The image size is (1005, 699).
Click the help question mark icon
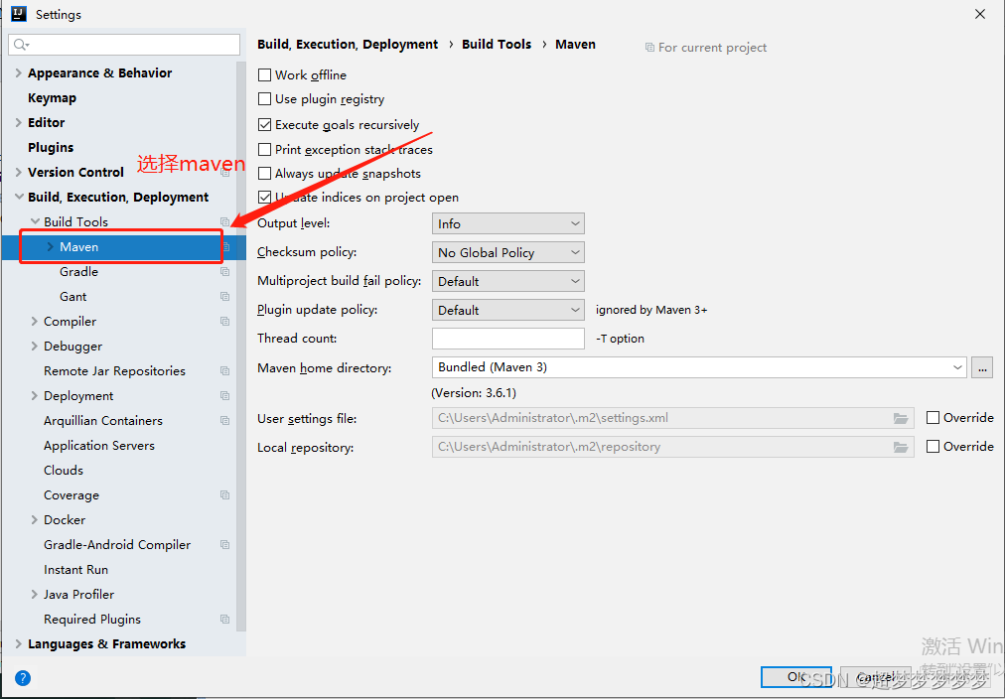(23, 678)
